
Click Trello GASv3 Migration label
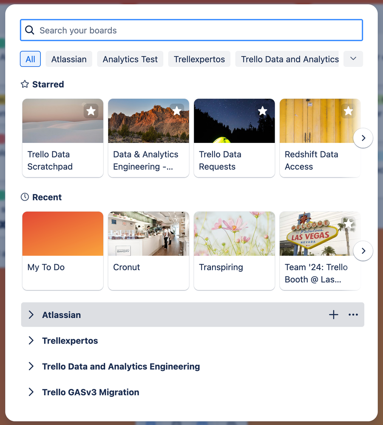[91, 392]
